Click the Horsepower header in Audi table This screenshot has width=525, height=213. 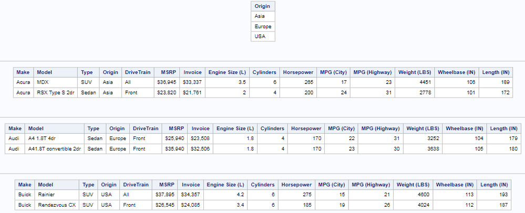(x=306, y=129)
